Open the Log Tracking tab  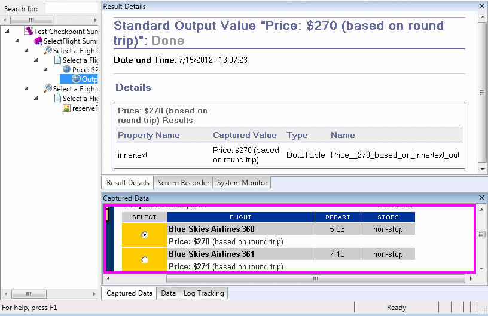[203, 293]
